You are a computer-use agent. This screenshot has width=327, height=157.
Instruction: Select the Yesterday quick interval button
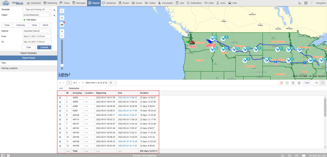pyautogui.click(x=21, y=25)
